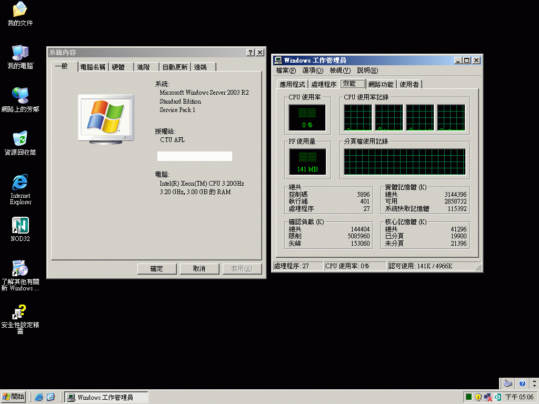
Task: Click the CPU 使用率 0% gauge
Action: click(307, 117)
